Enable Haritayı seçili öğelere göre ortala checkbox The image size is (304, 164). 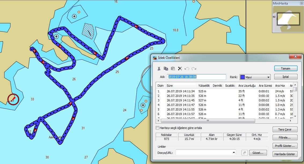pos(158,128)
